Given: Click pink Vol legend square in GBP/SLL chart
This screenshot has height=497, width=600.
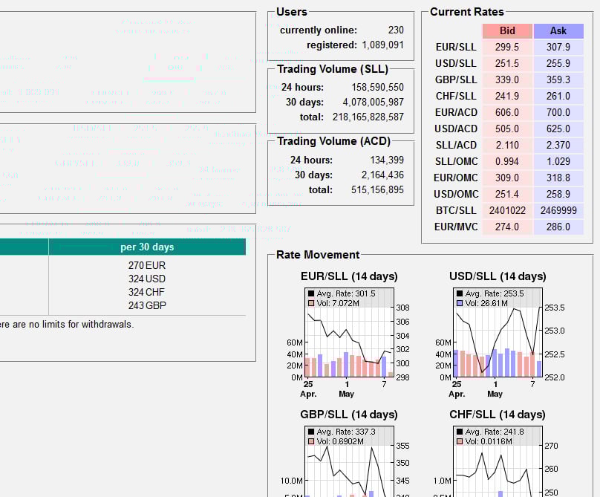Looking at the screenshot, I should tap(311, 441).
